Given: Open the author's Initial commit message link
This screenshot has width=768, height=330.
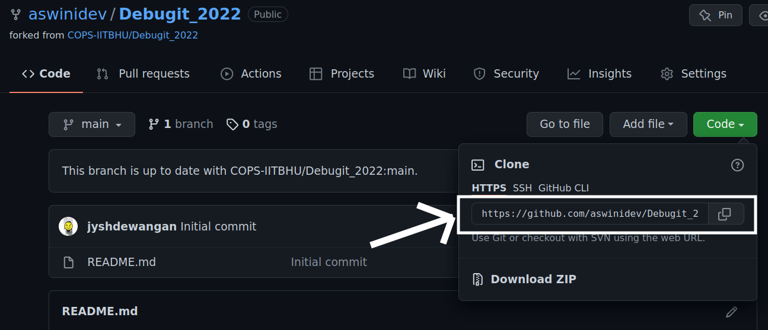Looking at the screenshot, I should pyautogui.click(x=218, y=226).
